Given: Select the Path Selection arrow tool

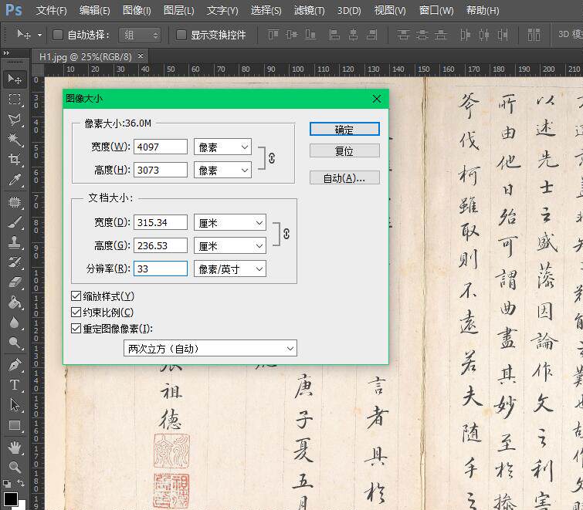Looking at the screenshot, I should point(15,405).
